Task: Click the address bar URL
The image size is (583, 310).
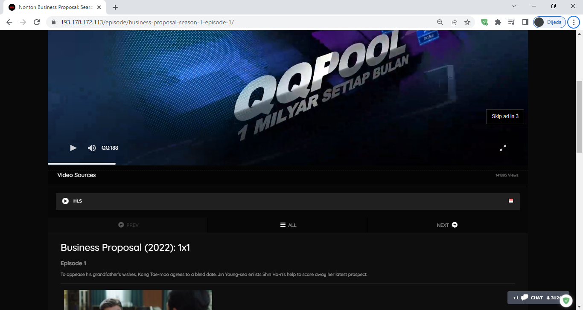Action: 147,22
